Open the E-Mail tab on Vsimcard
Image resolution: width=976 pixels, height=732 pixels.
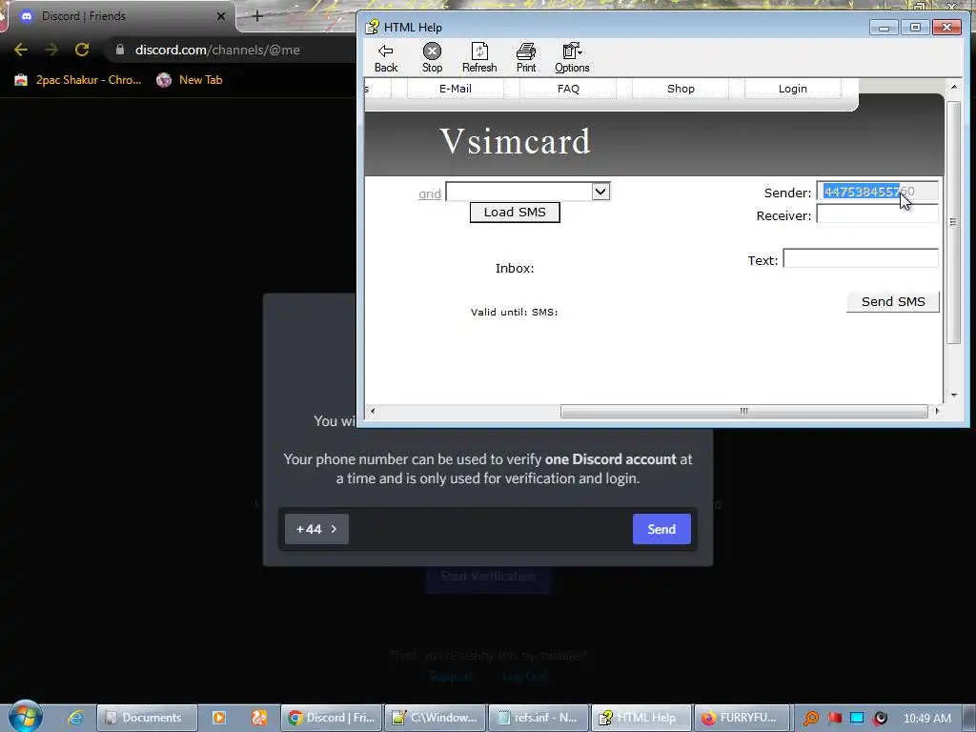pos(455,89)
